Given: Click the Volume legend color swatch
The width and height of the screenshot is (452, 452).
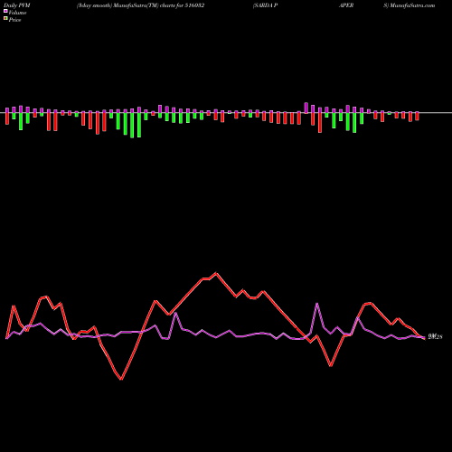Looking at the screenshot, I should point(5,11).
